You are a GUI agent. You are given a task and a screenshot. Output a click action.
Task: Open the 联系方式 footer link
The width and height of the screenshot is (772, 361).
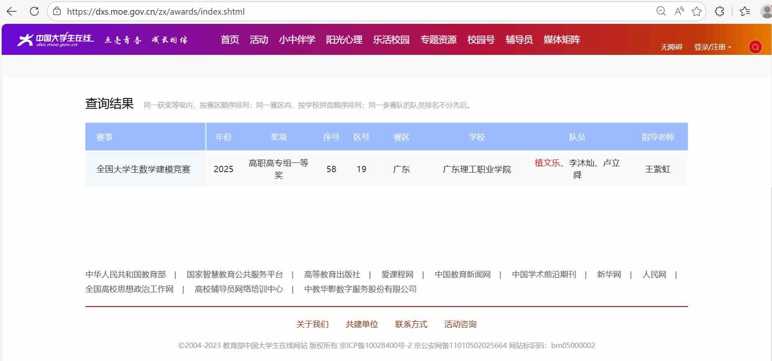[411, 324]
